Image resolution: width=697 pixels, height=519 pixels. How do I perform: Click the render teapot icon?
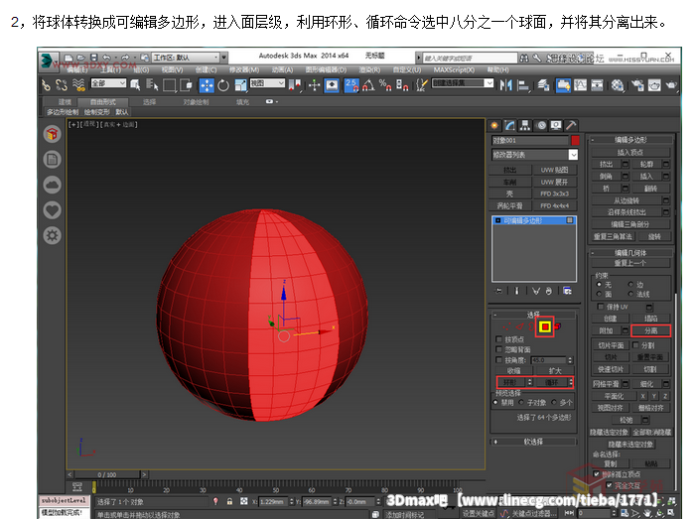click(671, 85)
